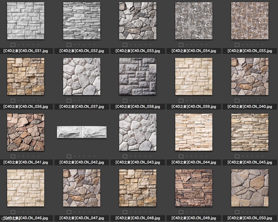Select the wide C4D.CN_042 white stone thumbnail
Image resolution: width=278 pixels, height=222 pixels.
coord(82,132)
